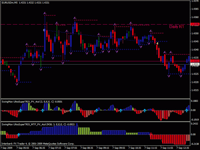
Task: Click the topmost purple up-fractal arrow above the 1.4360 high
Action: coord(45,13)
